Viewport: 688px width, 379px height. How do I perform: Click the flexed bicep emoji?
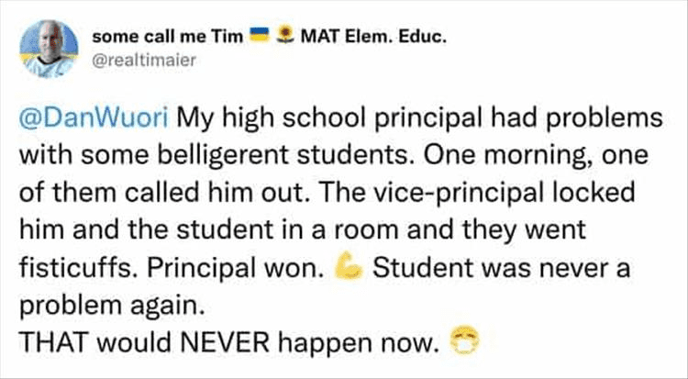(350, 269)
